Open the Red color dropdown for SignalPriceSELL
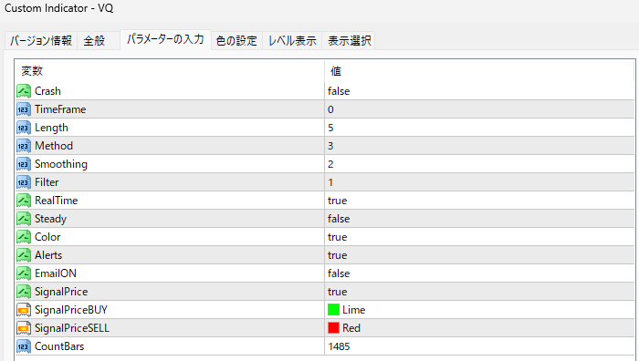639x361 pixels. coord(479,328)
